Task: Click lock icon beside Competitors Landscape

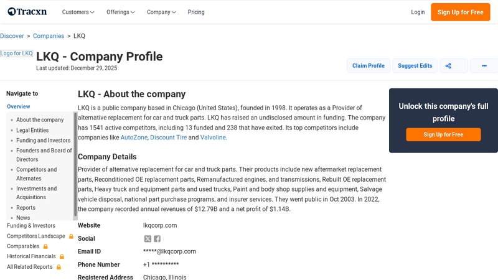Action: 71,236
